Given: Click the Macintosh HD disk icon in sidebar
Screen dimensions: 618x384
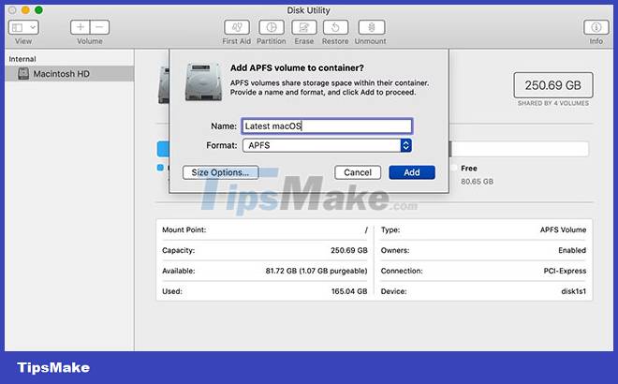Looking at the screenshot, I should (x=23, y=73).
